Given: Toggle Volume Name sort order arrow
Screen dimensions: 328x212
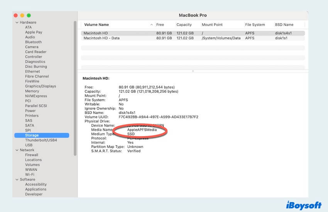Looking at the screenshot, I should coord(151,25).
